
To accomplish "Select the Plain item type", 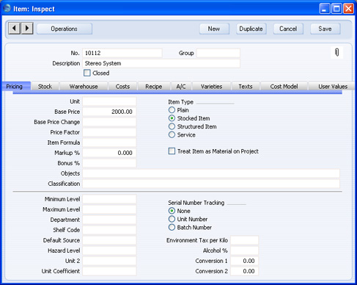I will tap(172, 110).
